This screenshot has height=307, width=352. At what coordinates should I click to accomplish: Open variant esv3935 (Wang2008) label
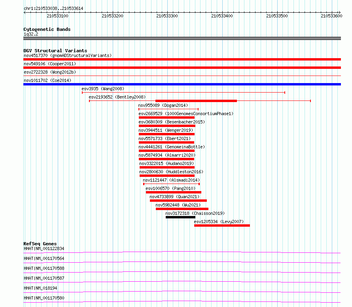pos(103,89)
